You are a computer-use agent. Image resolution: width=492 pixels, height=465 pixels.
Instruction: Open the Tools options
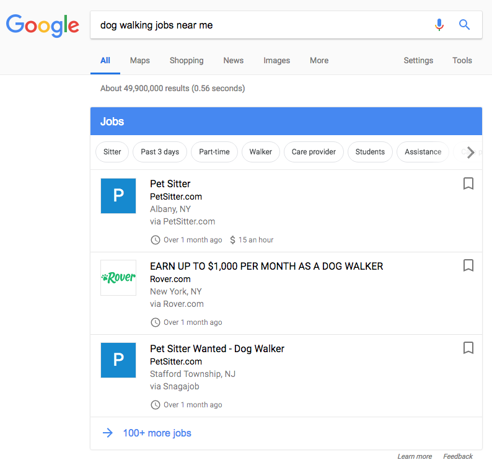tap(462, 60)
